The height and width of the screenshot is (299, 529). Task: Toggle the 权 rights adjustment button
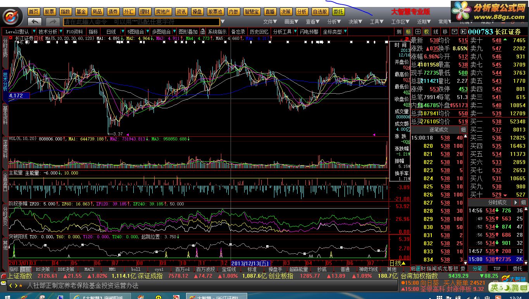pyautogui.click(x=427, y=32)
